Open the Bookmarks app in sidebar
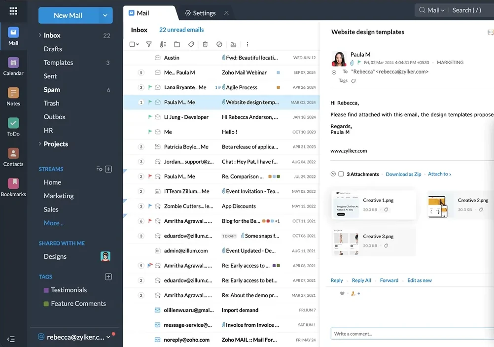This screenshot has height=347, width=494. click(x=13, y=188)
